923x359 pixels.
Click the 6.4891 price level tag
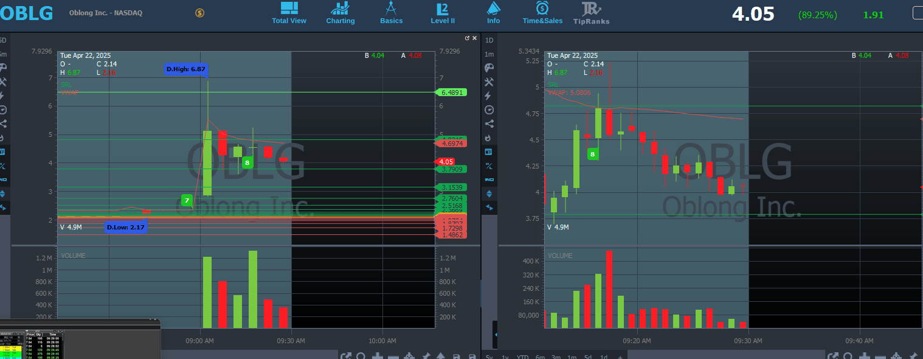452,92
